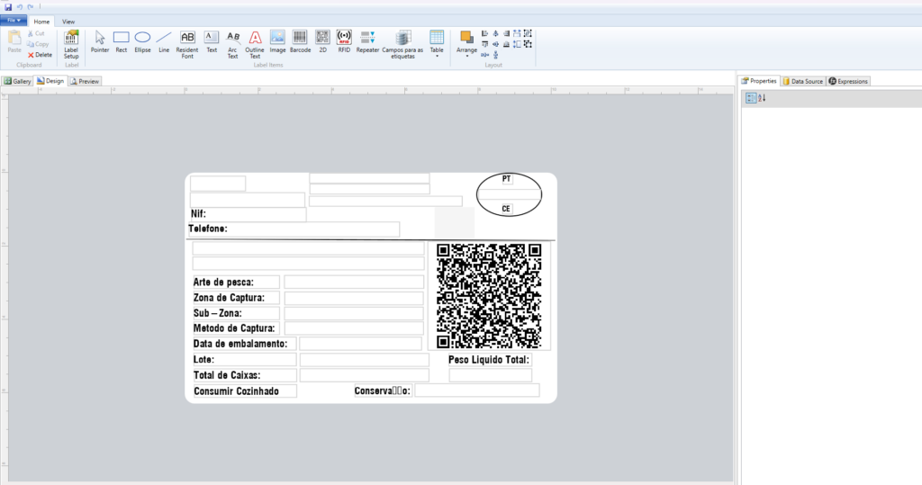Insert a Barcode item

(x=300, y=42)
